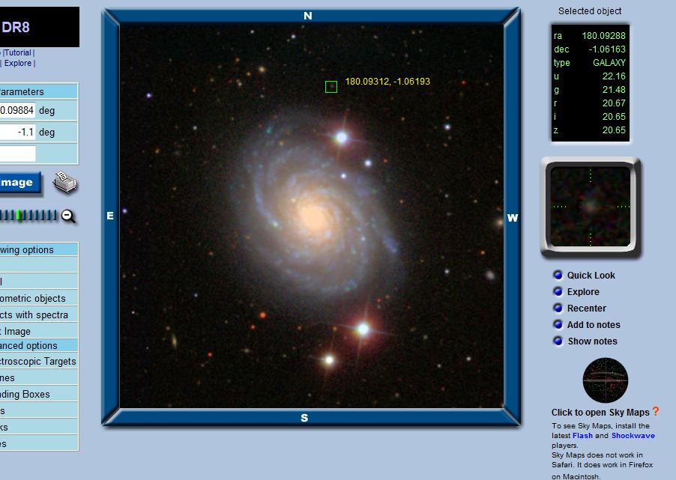The image size is (676, 480).
Task: Click the z row magnitude value
Action: (614, 130)
